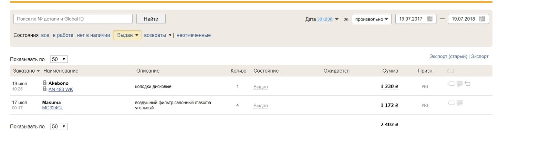Click the tag icon in the Masuma row
Image resolution: width=551 pixels, height=158 pixels.
point(451,103)
